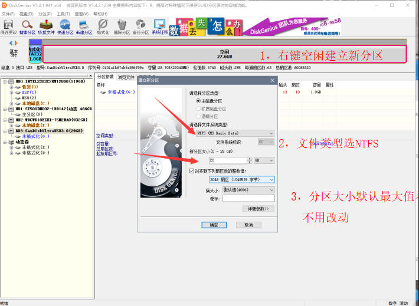
Task: Open the Search Partitions (搜索分区) tool
Action: click(27, 27)
